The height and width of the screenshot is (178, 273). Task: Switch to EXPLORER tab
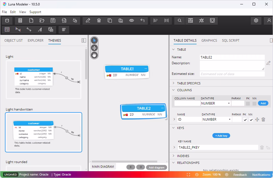pos(35,41)
